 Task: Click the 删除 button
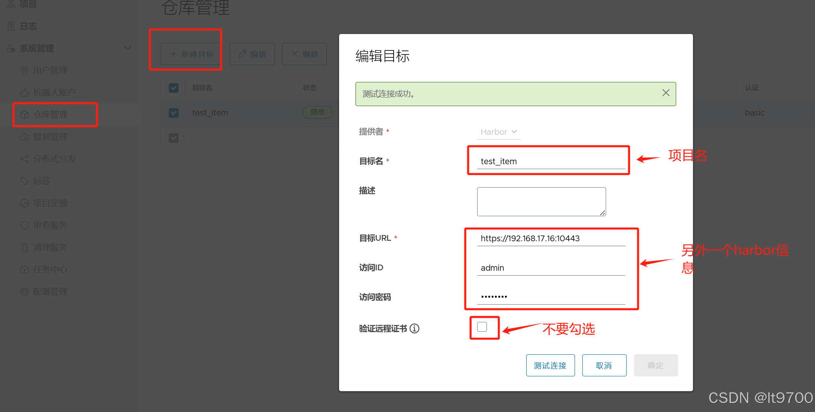304,54
